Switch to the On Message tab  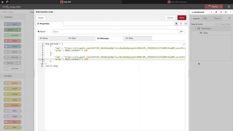[109, 38]
